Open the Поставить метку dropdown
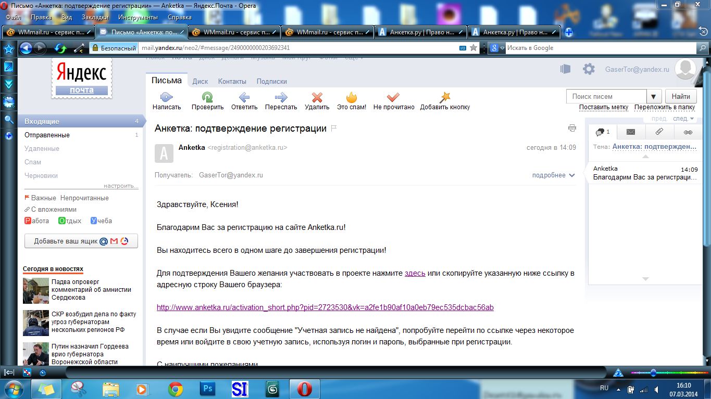The width and height of the screenshot is (711, 399). [604, 107]
